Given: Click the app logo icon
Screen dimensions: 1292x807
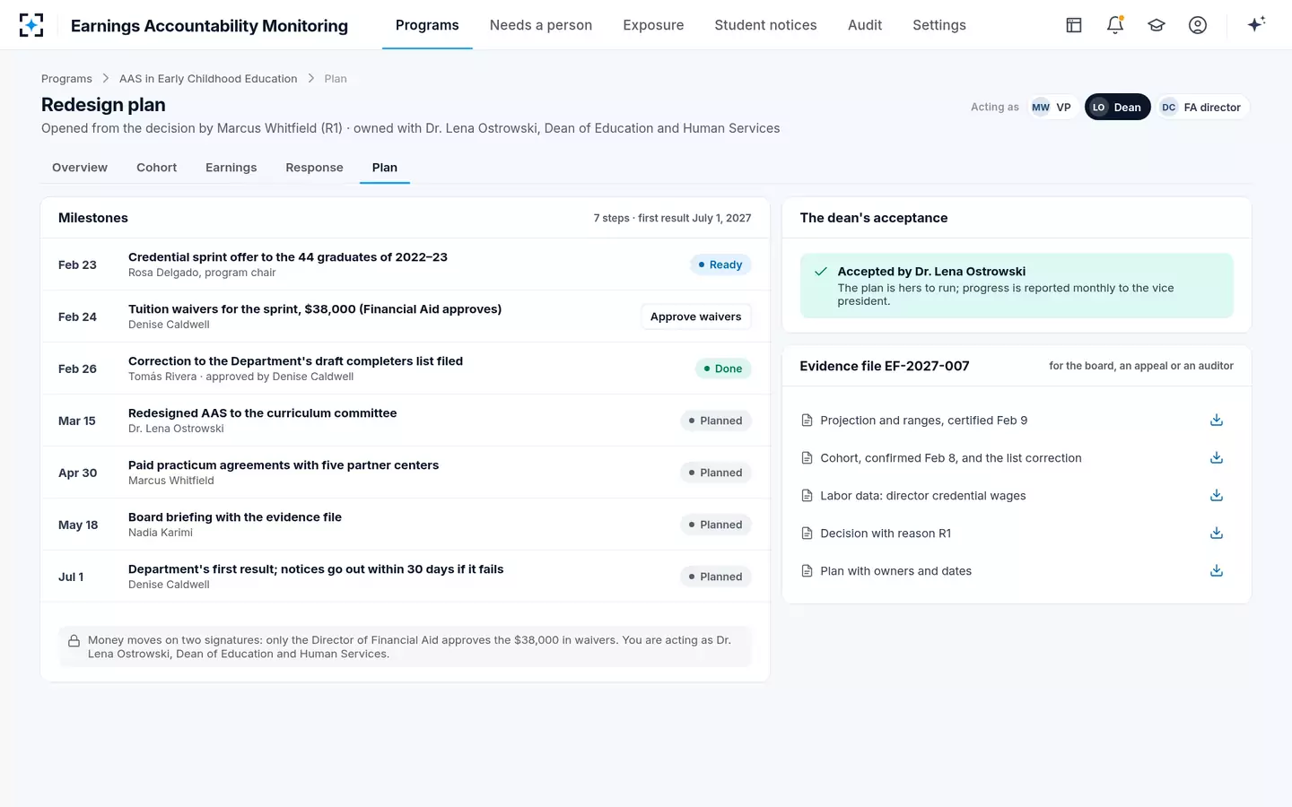Looking at the screenshot, I should click(31, 25).
